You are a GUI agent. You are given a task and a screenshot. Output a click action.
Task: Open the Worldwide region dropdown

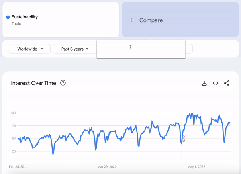[x=30, y=49]
